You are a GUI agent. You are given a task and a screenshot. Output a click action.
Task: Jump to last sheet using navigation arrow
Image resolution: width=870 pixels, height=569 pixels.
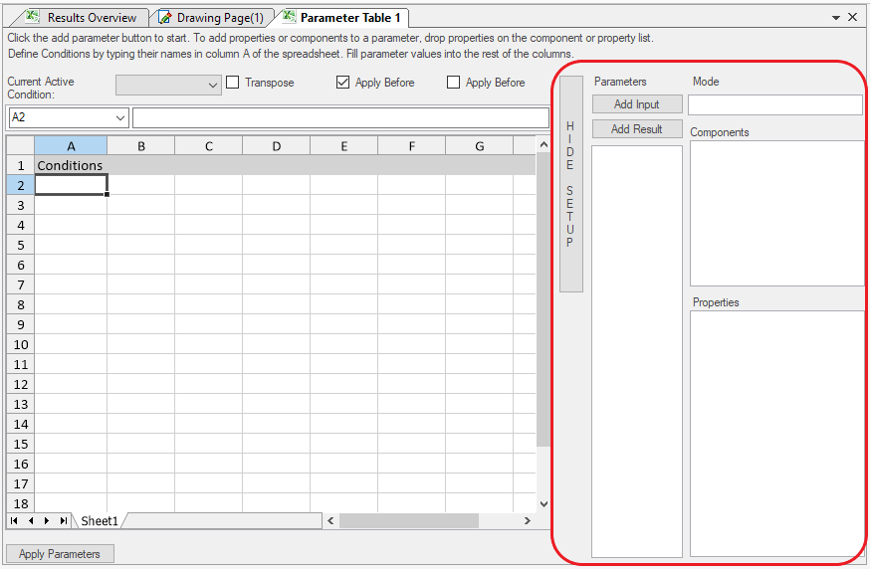coord(63,520)
